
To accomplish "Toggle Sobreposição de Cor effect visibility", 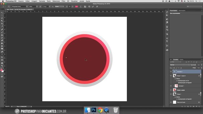I will tap(177, 81).
